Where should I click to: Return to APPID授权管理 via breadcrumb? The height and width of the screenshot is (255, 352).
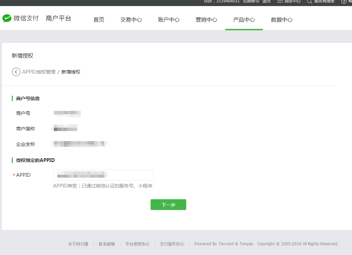tap(39, 72)
